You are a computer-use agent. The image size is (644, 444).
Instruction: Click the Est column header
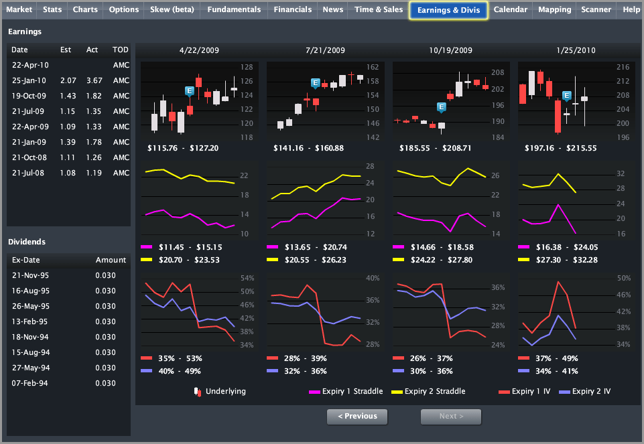coord(66,50)
